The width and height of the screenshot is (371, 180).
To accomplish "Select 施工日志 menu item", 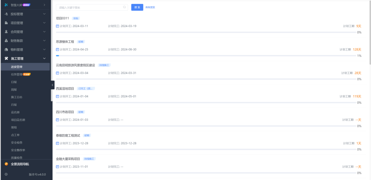I will (17, 97).
